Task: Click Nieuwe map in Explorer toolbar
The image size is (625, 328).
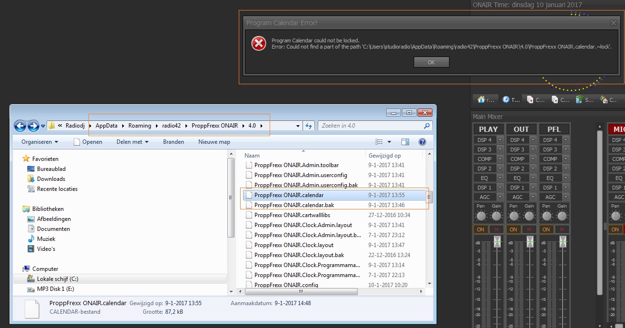Action: (214, 142)
